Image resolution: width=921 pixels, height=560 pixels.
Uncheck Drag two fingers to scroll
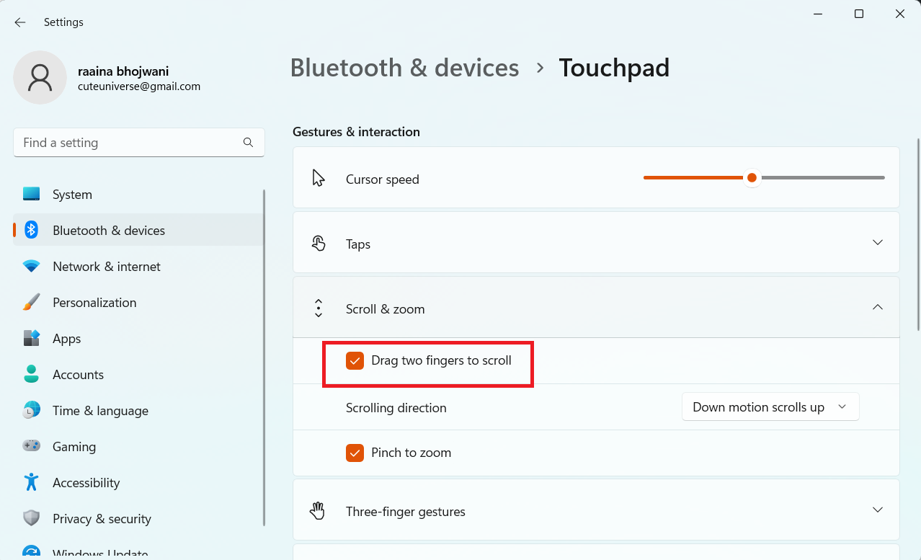click(x=355, y=360)
